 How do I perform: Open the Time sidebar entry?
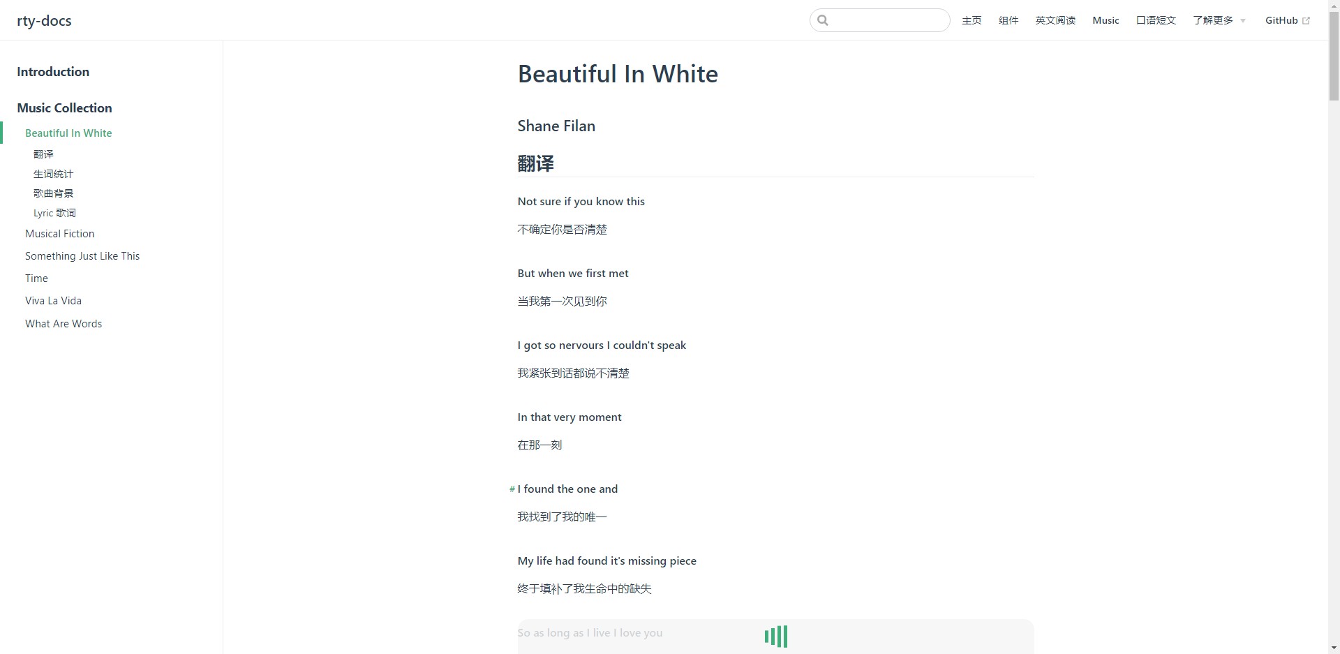pos(36,278)
